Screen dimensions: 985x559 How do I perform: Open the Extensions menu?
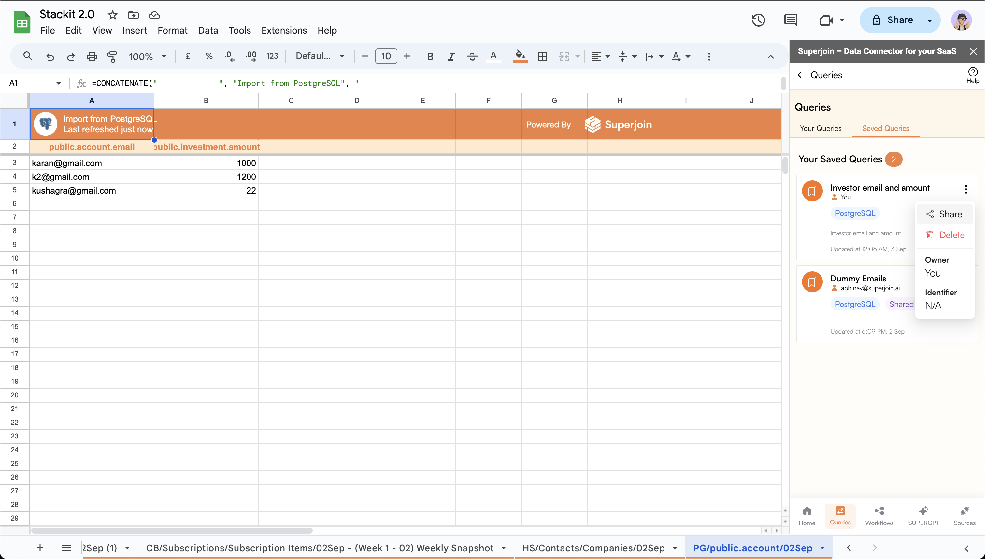click(x=284, y=30)
